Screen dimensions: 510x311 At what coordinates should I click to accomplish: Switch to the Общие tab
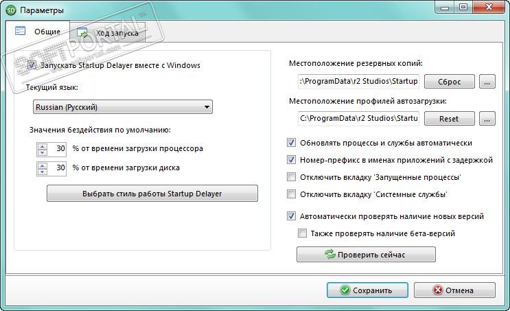pyautogui.click(x=38, y=31)
